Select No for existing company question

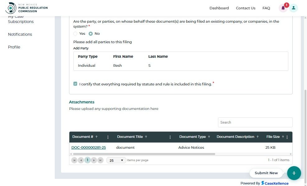[91, 34]
